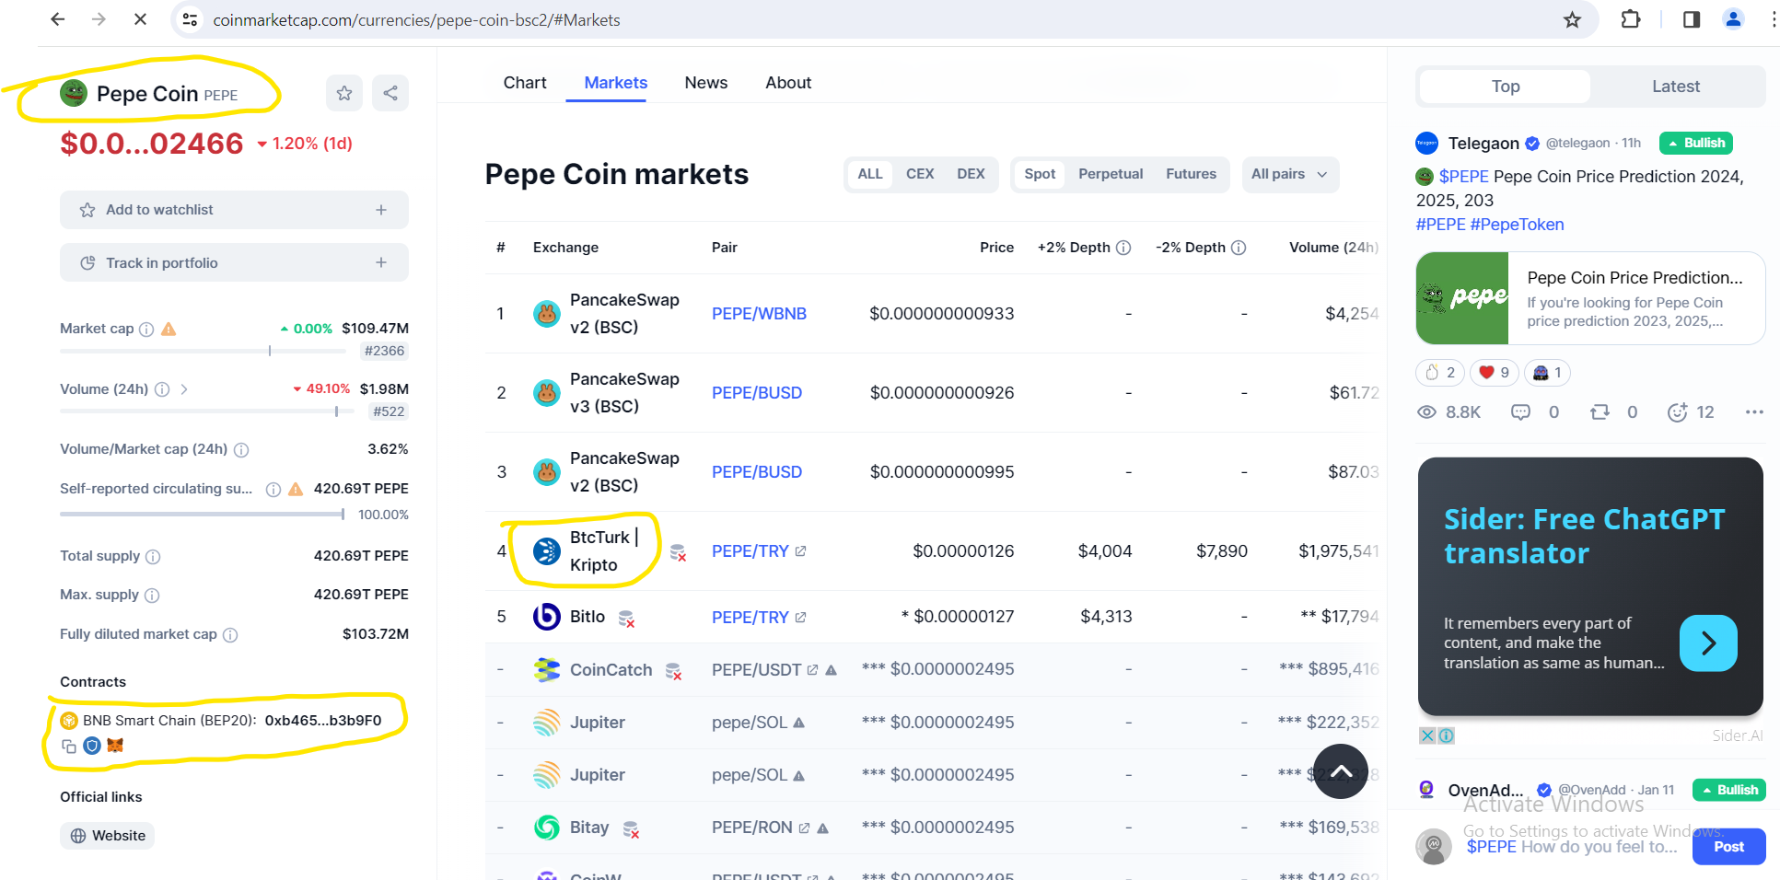Image resolution: width=1780 pixels, height=880 pixels.
Task: Switch the feed to Top
Action: coord(1506,87)
